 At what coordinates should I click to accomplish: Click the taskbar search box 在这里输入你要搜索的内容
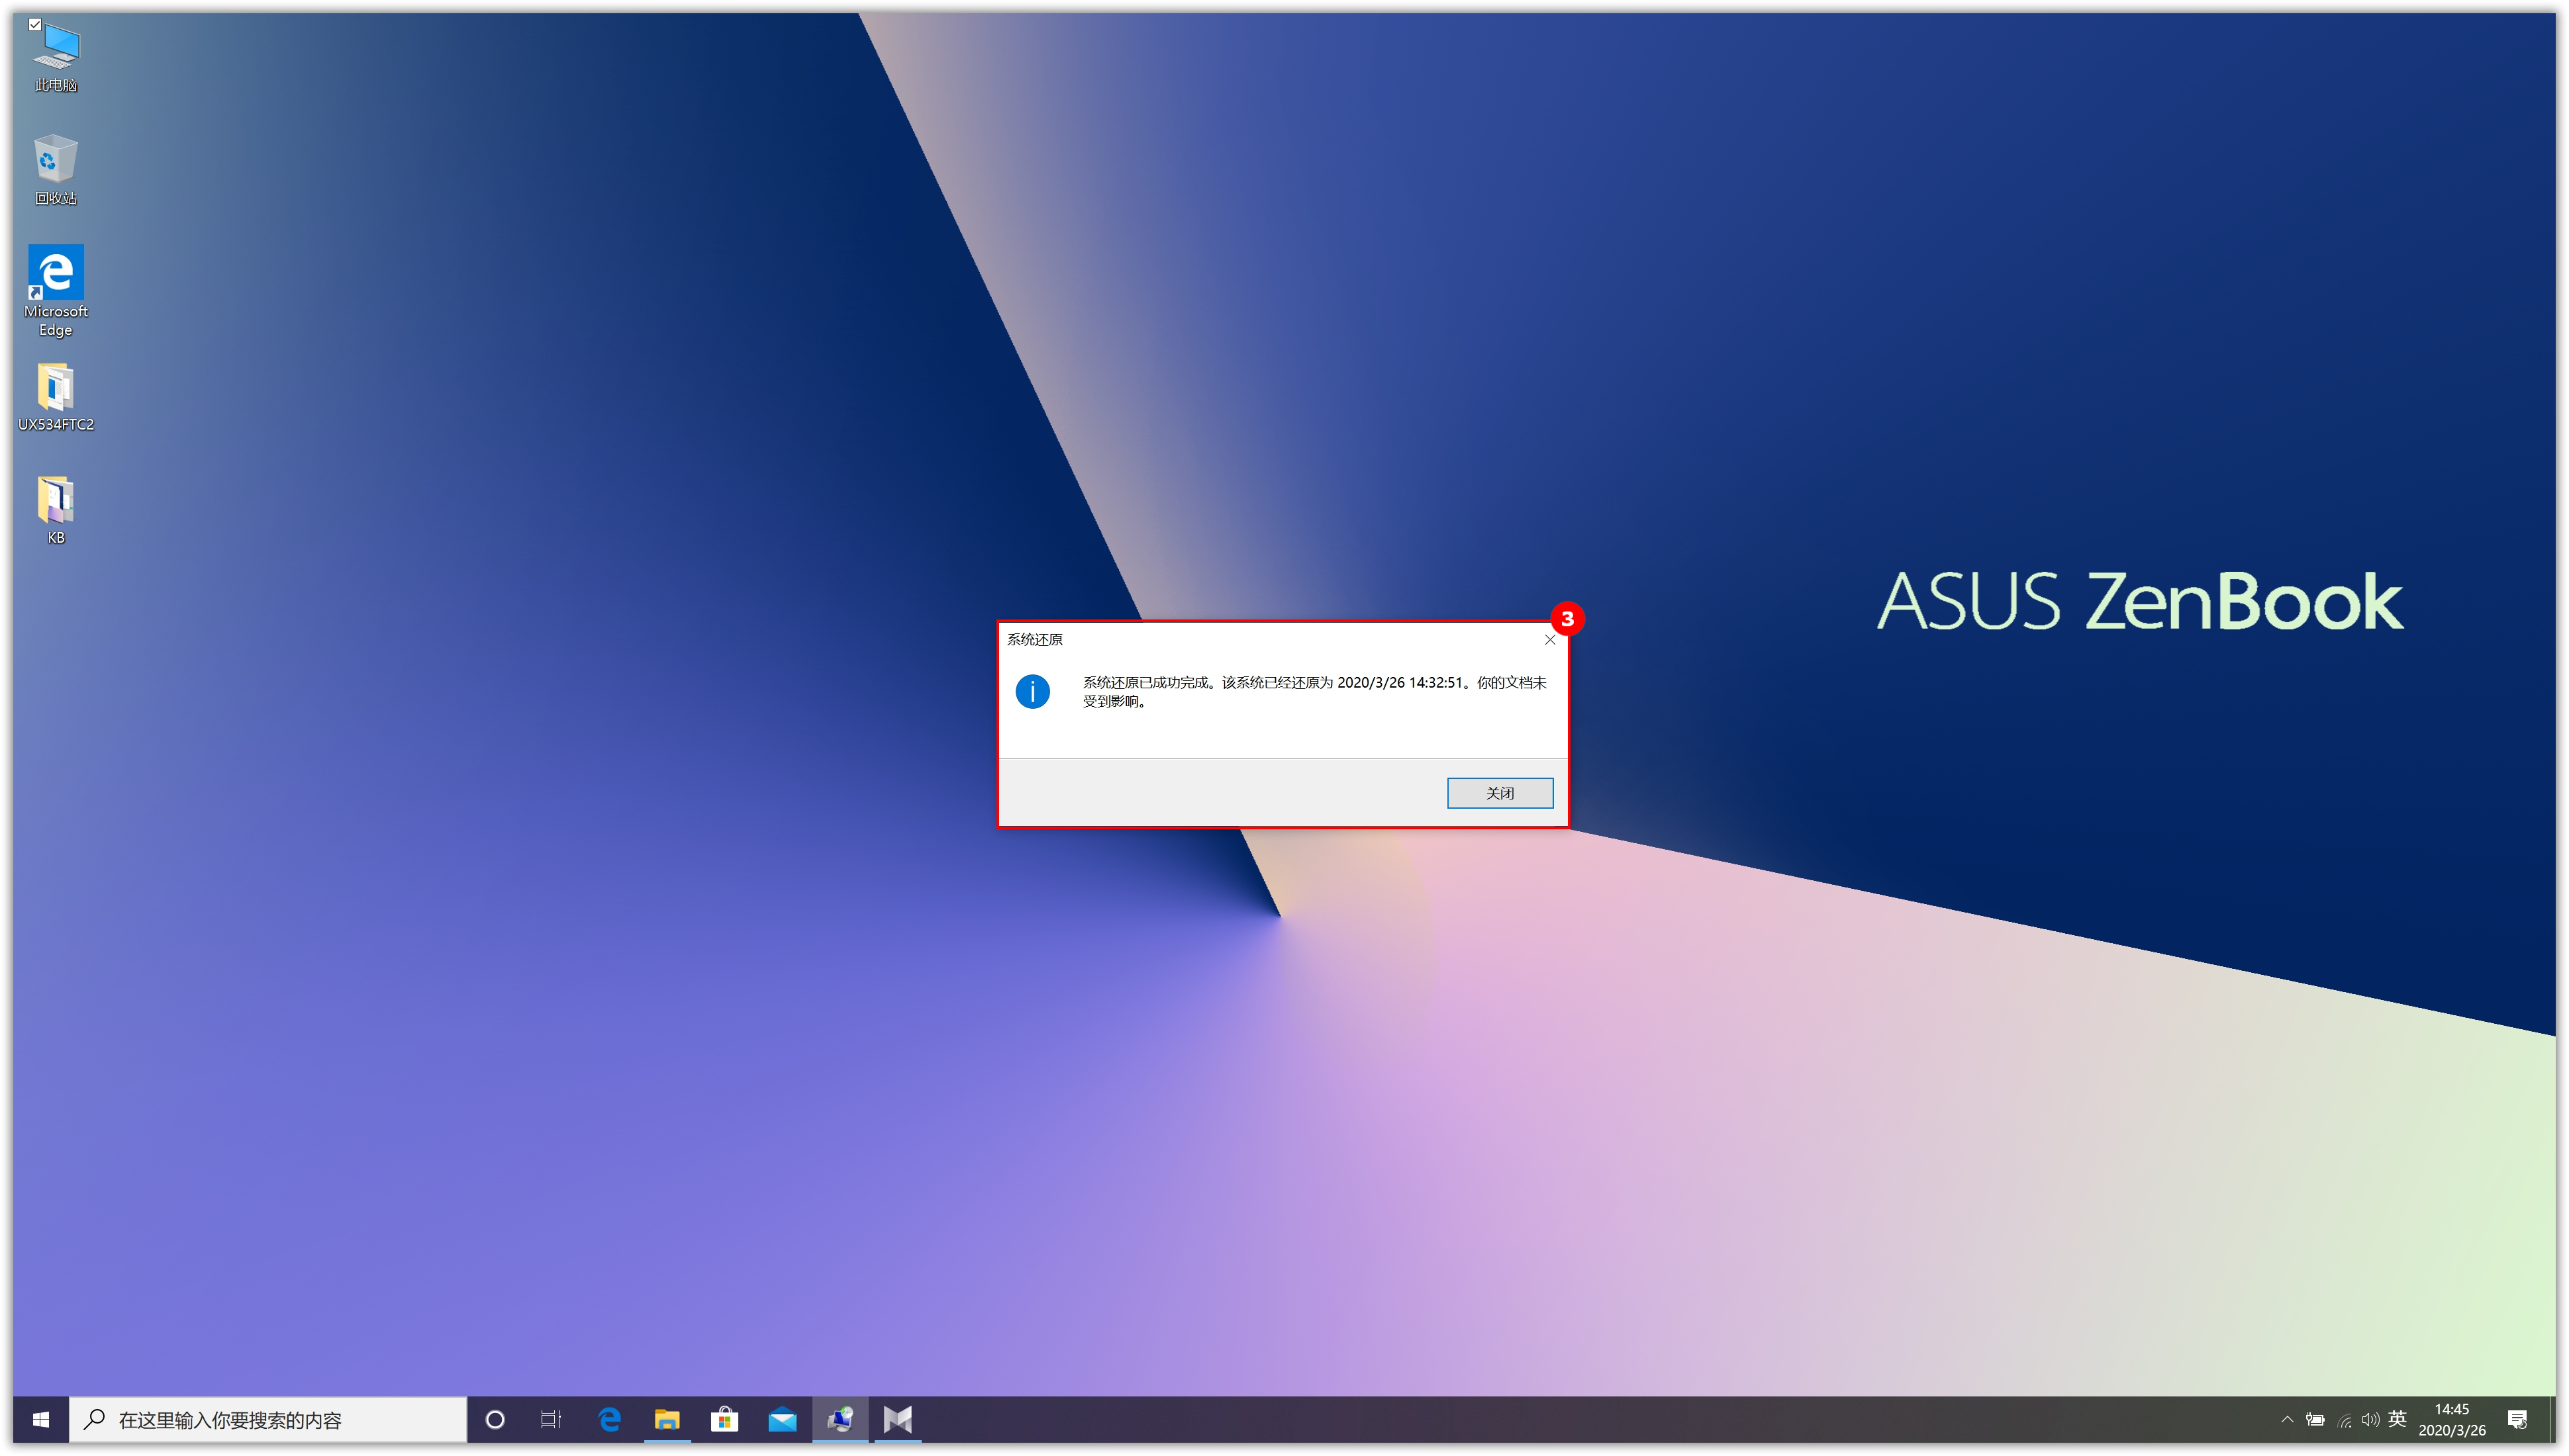(268, 1419)
